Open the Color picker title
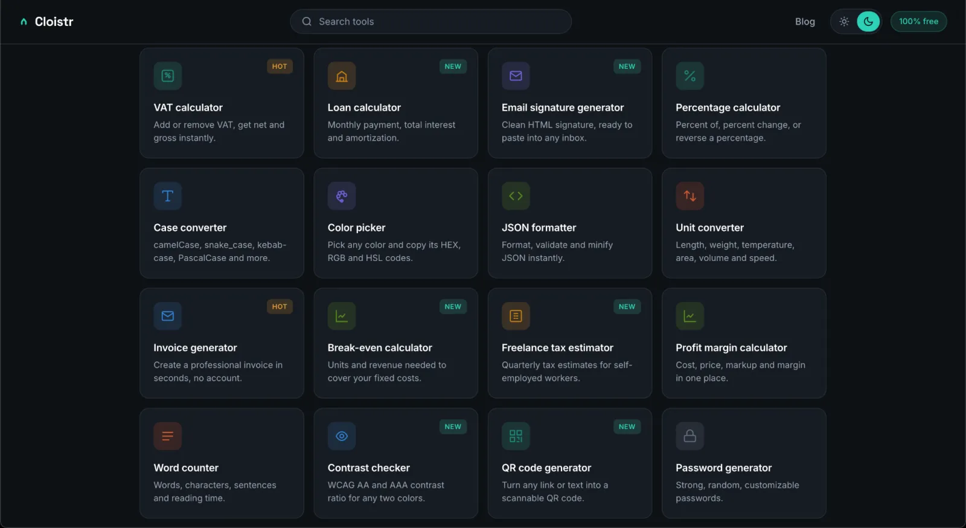 (356, 228)
